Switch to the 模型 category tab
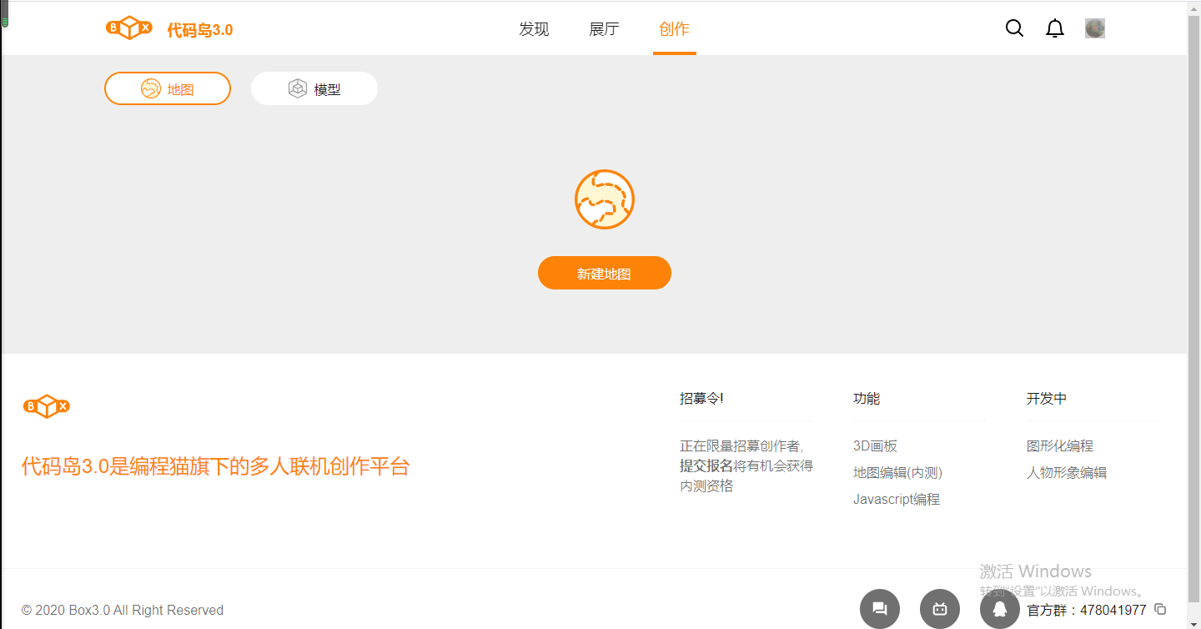The height and width of the screenshot is (629, 1201). 314,88
